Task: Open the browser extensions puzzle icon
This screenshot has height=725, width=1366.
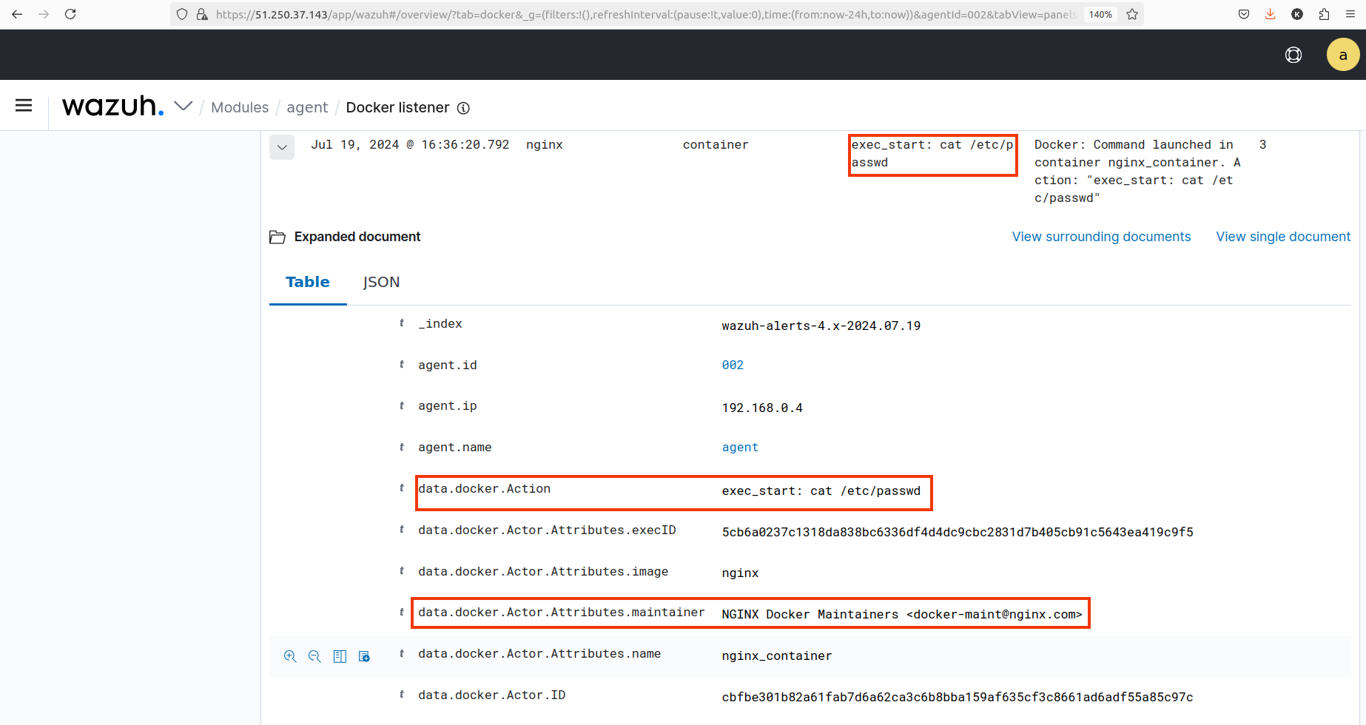Action: [x=1324, y=14]
